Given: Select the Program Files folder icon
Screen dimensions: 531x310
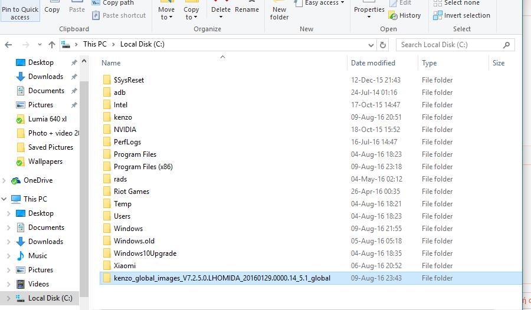Looking at the screenshot, I should click(x=107, y=154).
